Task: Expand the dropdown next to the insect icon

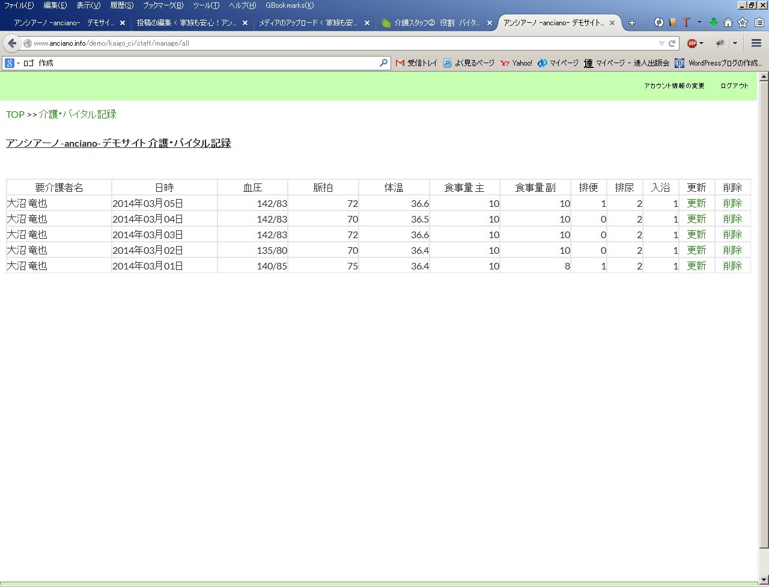Action: [x=735, y=43]
